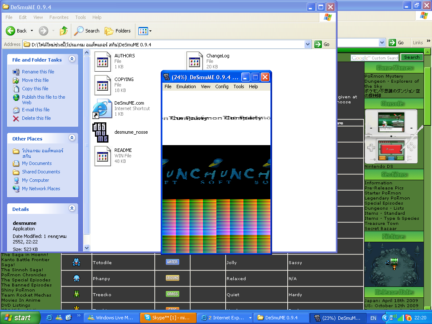Select the AUTHORS file icon
Viewport: 432px width, 324px height.
click(x=103, y=62)
